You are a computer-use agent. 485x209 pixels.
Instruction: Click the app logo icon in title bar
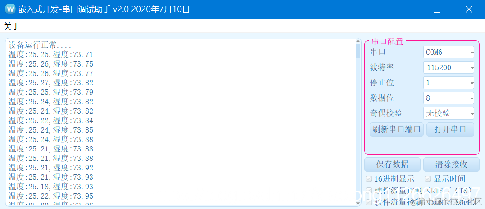[x=10, y=9]
